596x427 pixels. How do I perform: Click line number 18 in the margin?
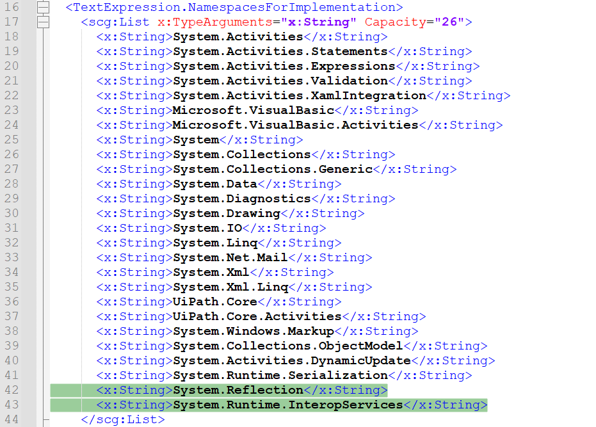pos(12,36)
